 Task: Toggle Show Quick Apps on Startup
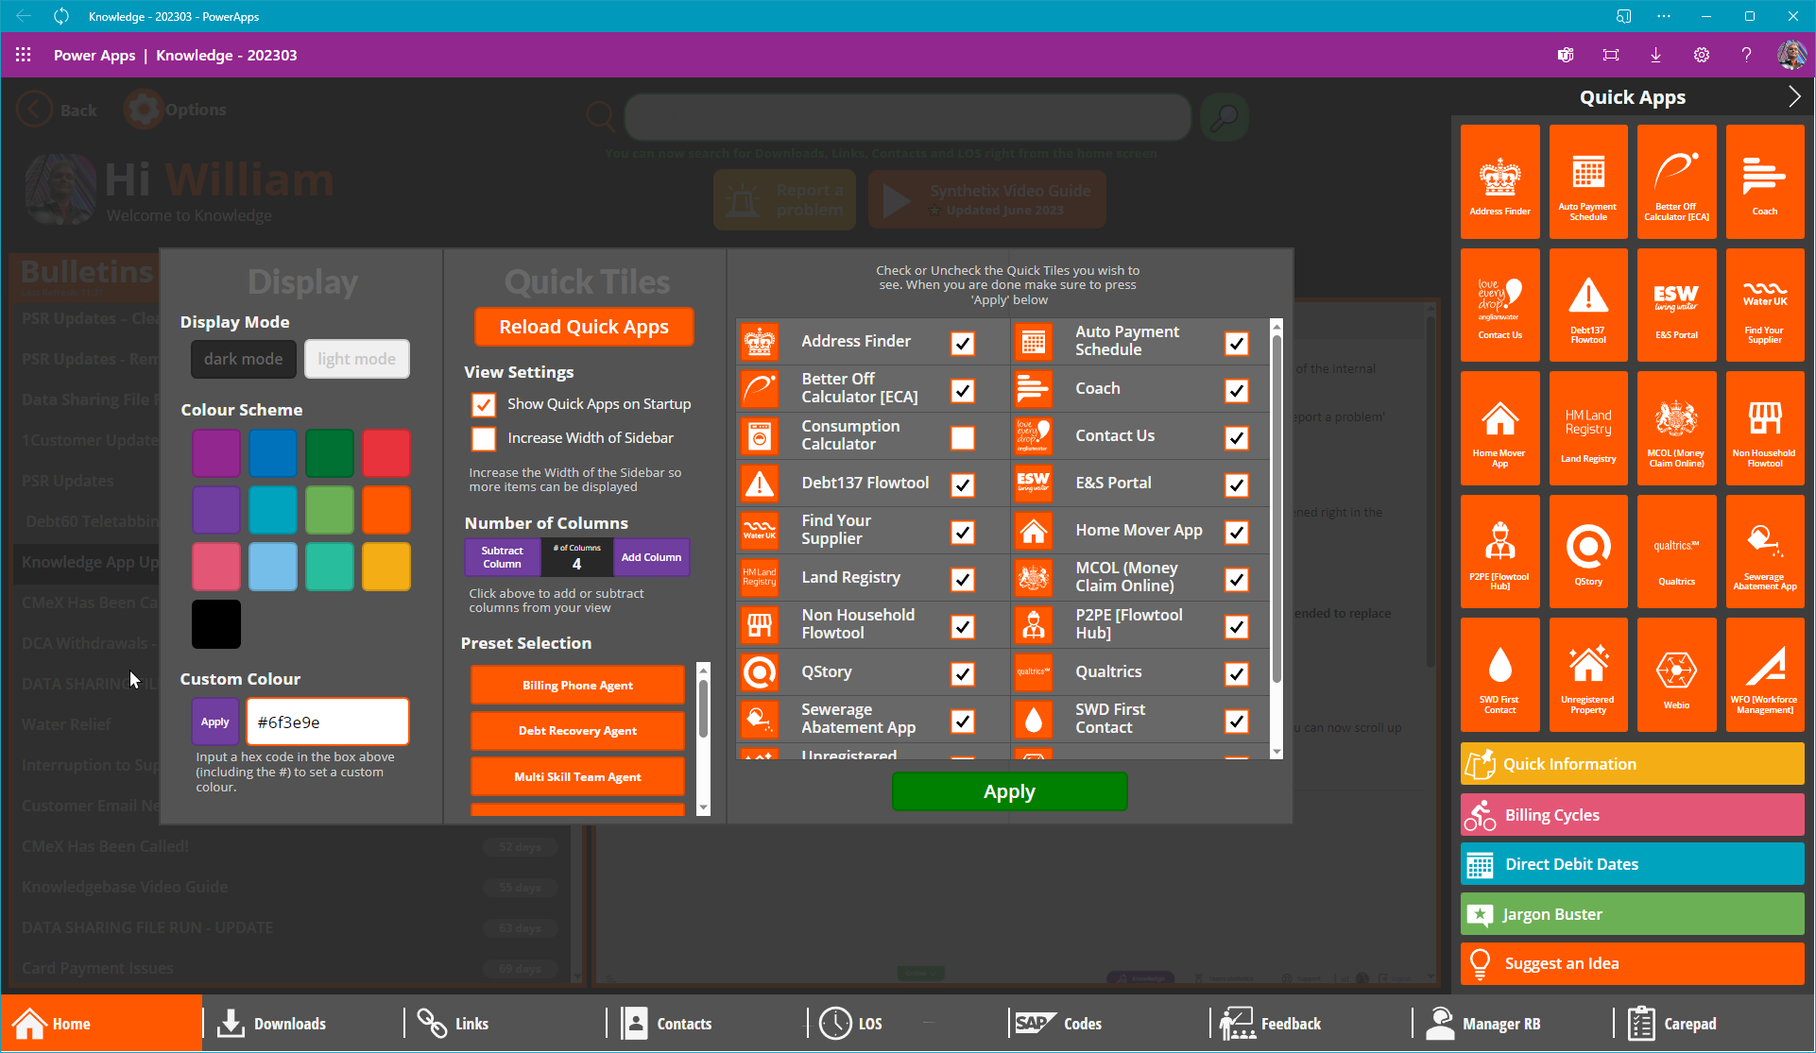[x=484, y=404]
